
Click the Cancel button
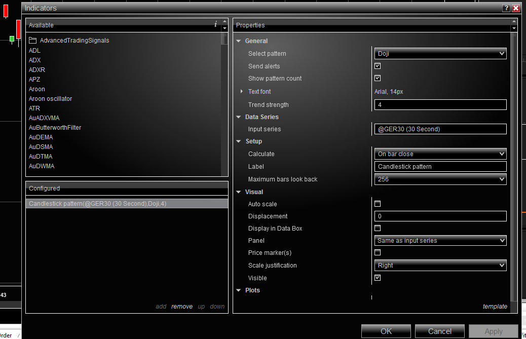point(439,331)
